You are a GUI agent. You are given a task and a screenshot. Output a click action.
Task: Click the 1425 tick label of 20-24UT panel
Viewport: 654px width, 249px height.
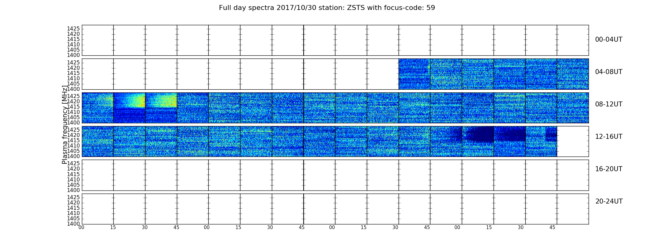click(x=73, y=197)
